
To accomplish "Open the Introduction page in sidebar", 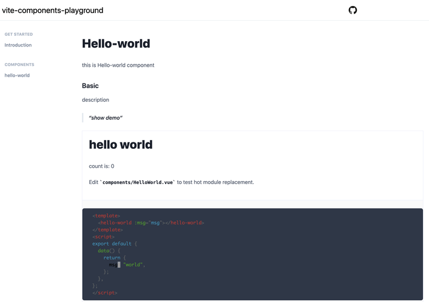I will tap(18, 45).
